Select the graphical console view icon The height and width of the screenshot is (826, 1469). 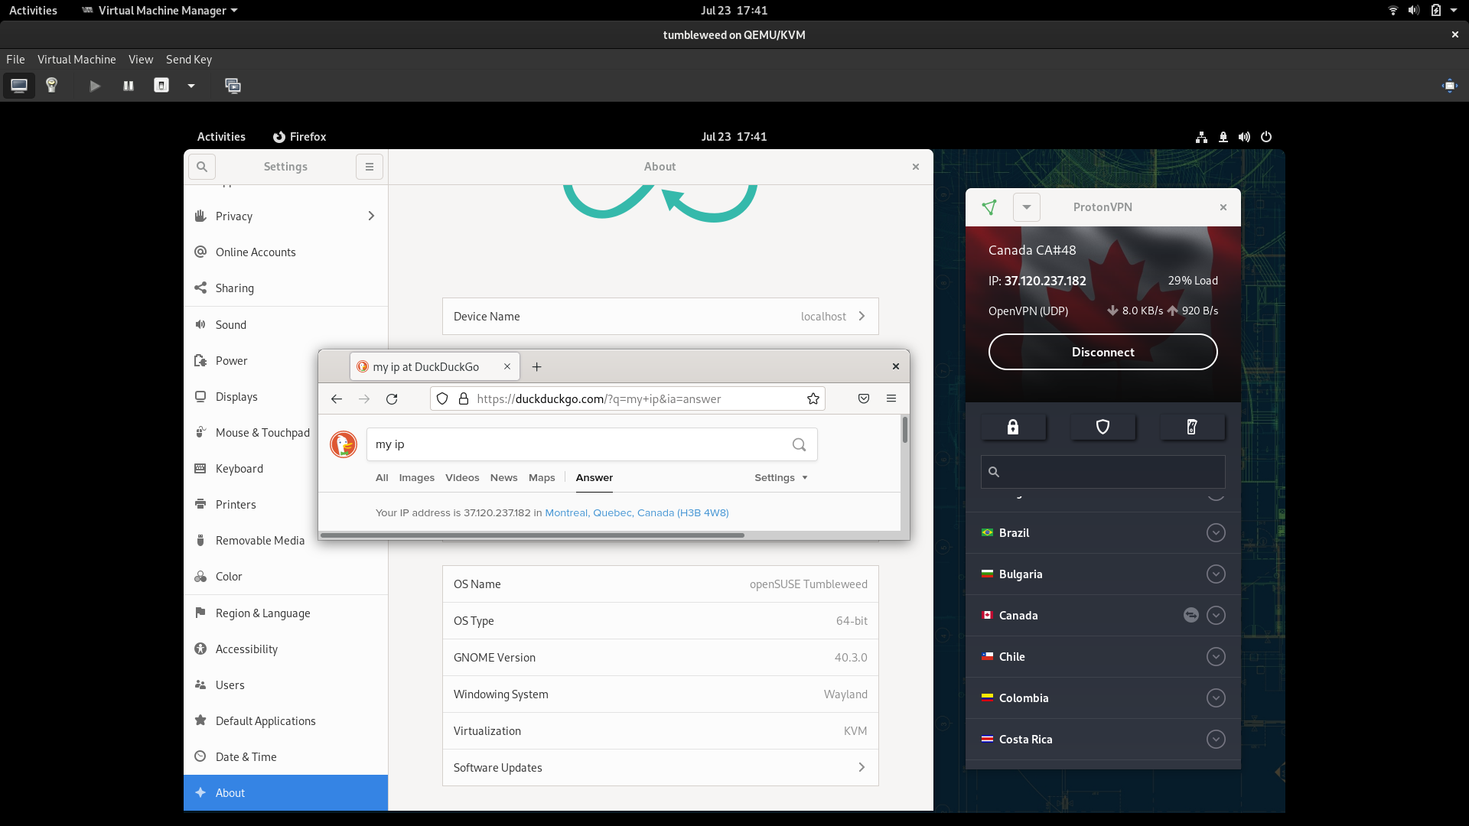19,85
